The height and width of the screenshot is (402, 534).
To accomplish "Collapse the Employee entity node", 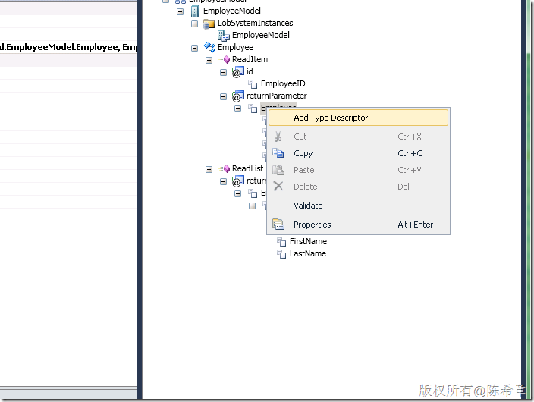I will pos(194,48).
